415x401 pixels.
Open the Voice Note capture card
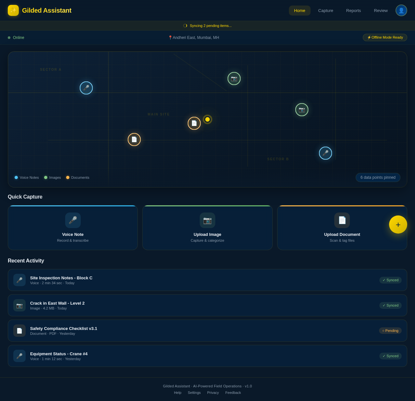pos(73,228)
